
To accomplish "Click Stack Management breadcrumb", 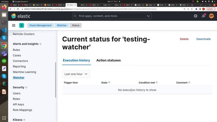I will coord(40,25).
